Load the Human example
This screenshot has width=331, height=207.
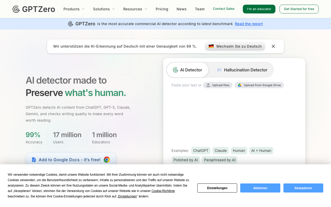[x=239, y=151]
